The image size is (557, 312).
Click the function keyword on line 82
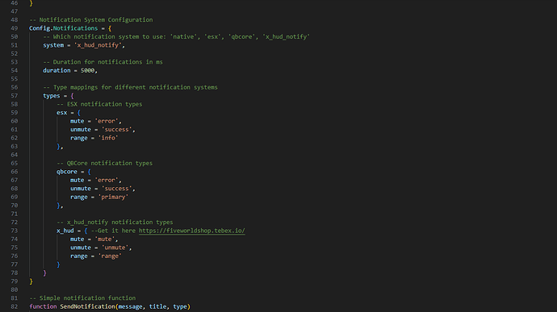tap(43, 306)
